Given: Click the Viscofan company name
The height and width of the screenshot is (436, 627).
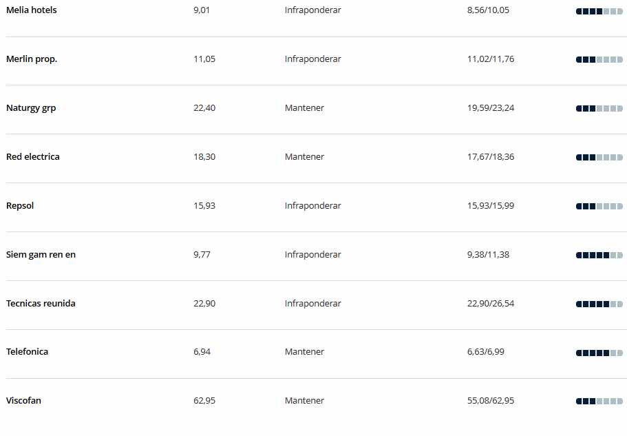Looking at the screenshot, I should point(23,400).
